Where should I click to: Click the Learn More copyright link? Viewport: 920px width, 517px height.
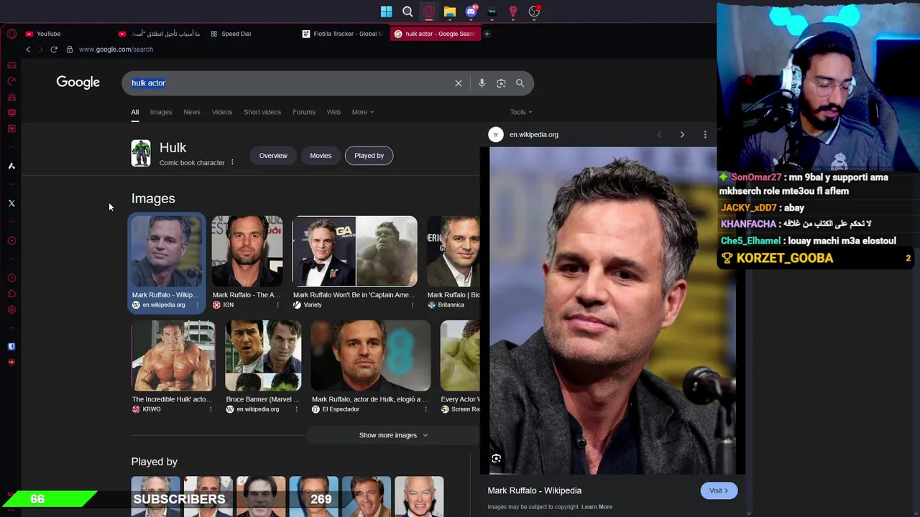(597, 507)
